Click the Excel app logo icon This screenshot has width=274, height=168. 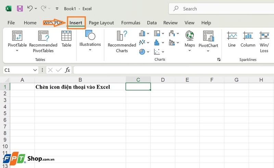coord(8,9)
